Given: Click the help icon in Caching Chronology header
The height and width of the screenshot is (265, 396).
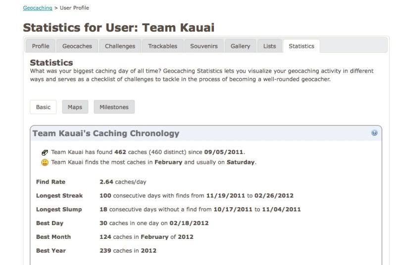Looking at the screenshot, I should pos(374,133).
